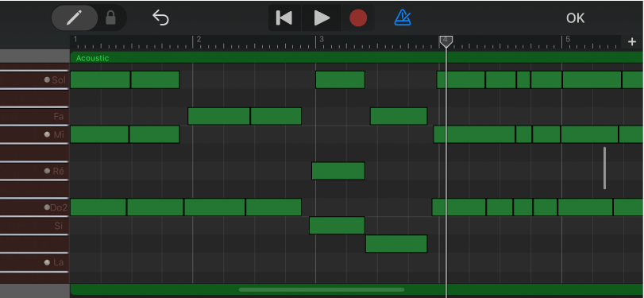Select the note below the Si row
This screenshot has width=644, height=298.
396,244
